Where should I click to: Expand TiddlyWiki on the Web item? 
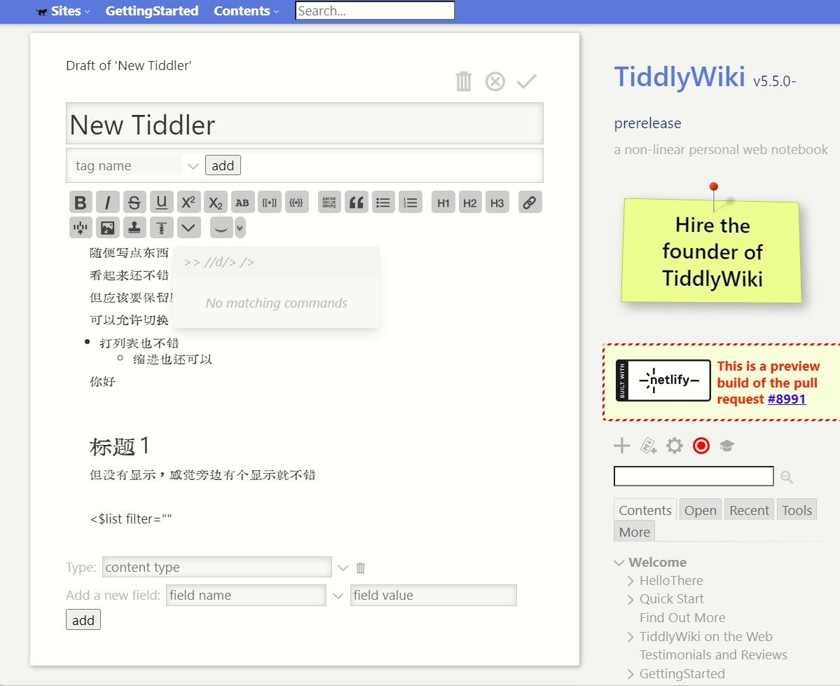tap(631, 637)
